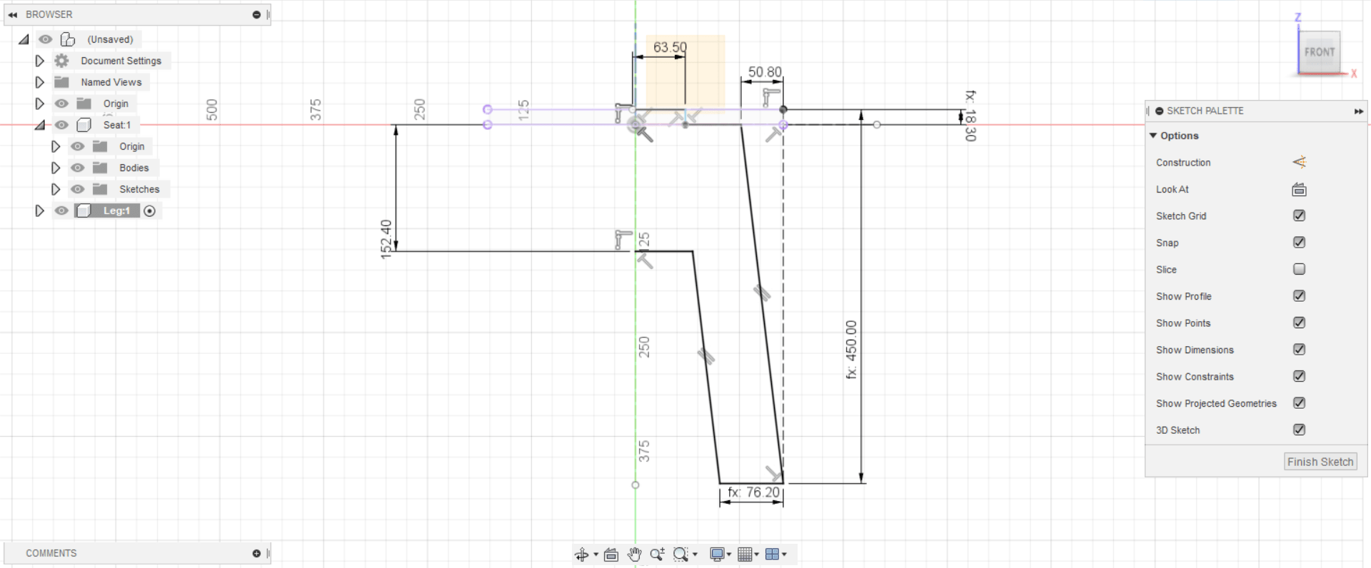Open Grid and Snaps settings icon

click(x=745, y=554)
